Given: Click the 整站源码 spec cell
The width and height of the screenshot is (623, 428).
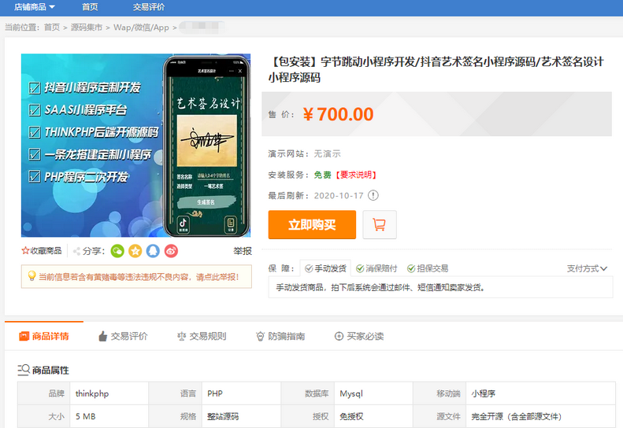Looking at the screenshot, I should point(241,416).
